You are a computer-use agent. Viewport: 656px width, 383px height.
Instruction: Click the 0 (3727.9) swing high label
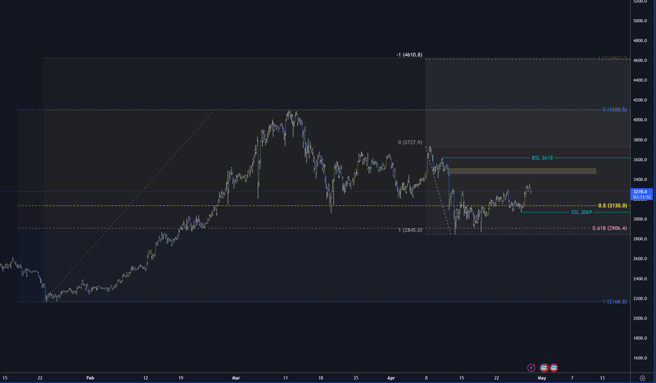pos(410,142)
